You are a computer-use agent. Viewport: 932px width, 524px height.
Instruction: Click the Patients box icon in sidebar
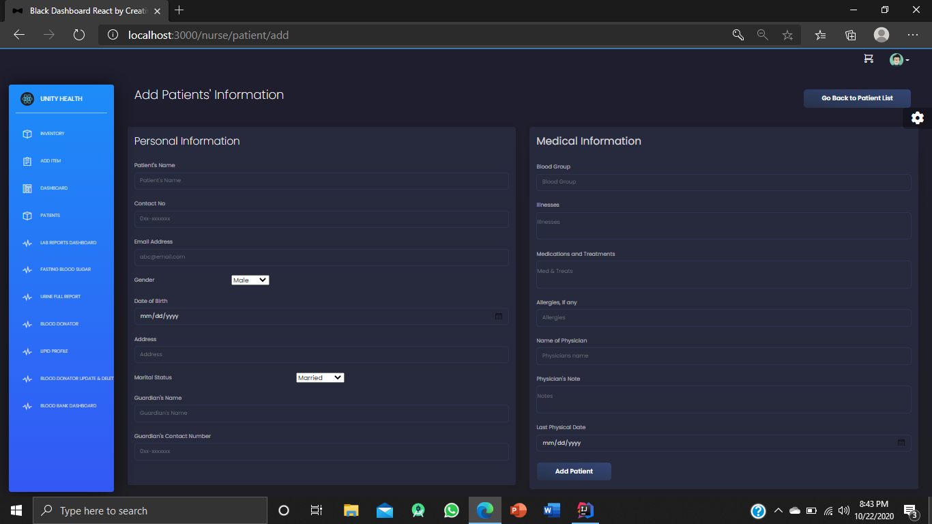27,216
